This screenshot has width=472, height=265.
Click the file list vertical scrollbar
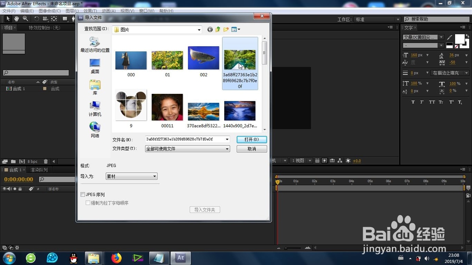(x=265, y=84)
